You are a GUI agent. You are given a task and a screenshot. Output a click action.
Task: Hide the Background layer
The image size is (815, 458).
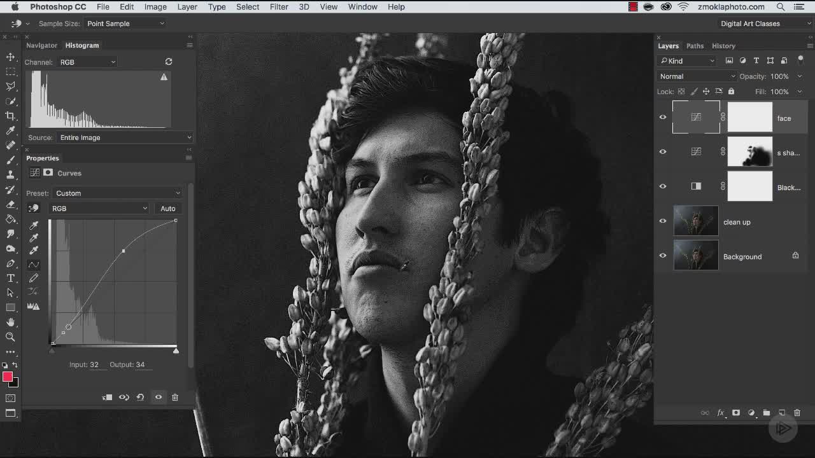(663, 256)
